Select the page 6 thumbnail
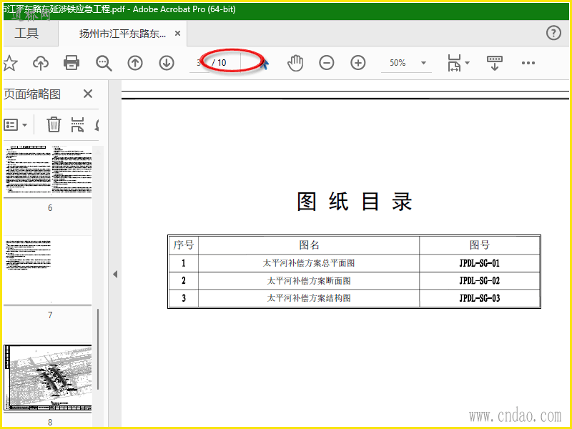Viewport: 572px width, 429px height. pos(48,172)
